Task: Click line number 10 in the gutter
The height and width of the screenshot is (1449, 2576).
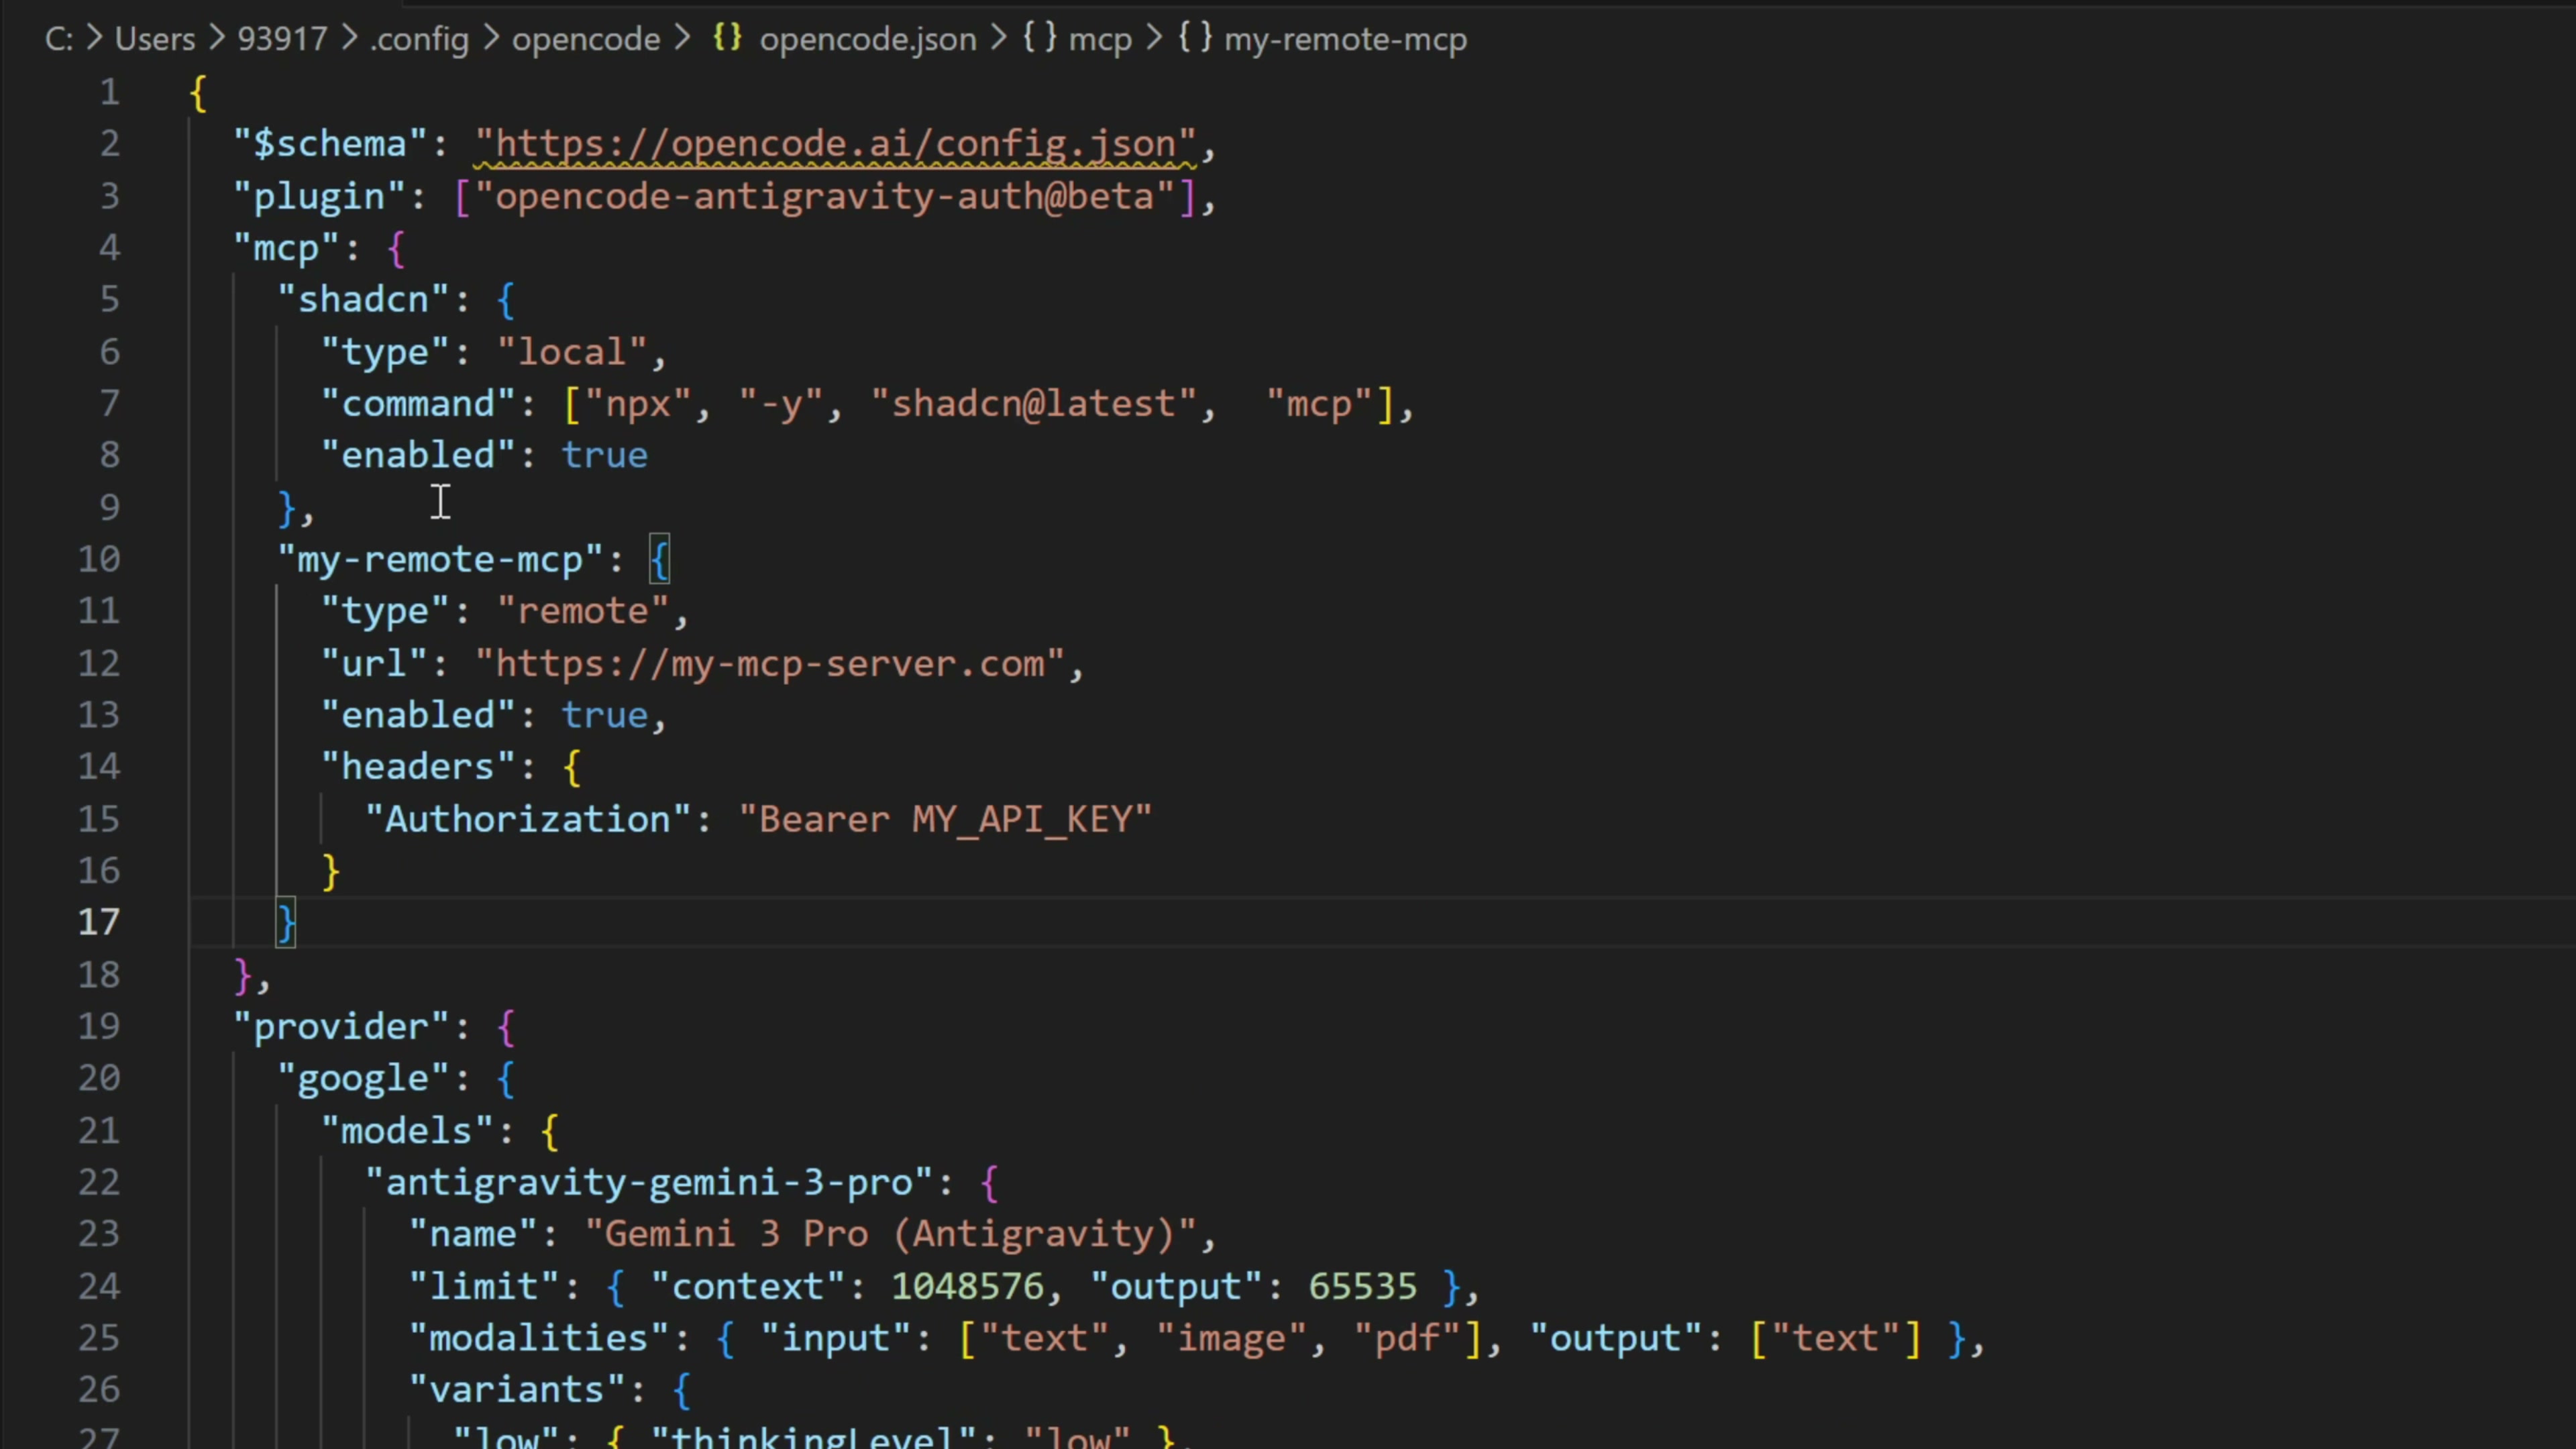Action: (99, 559)
